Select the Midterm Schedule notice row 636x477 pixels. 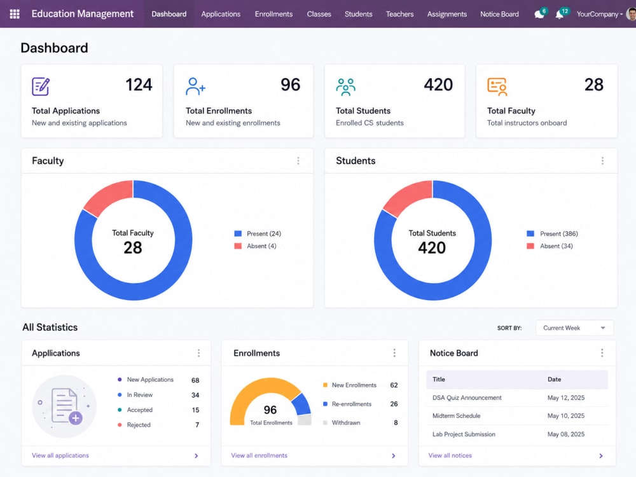pyautogui.click(x=517, y=416)
